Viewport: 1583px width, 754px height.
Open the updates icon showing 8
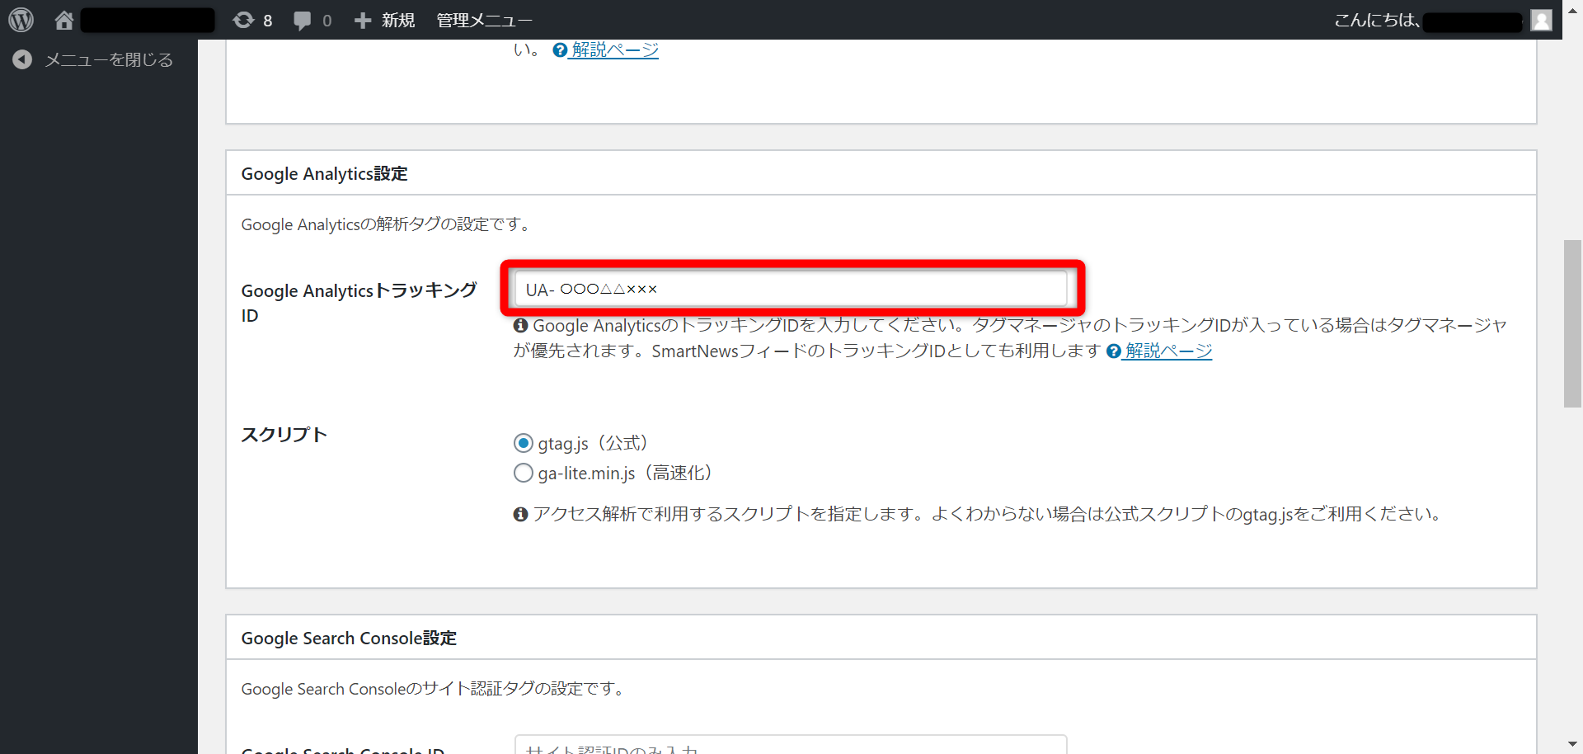point(243,20)
